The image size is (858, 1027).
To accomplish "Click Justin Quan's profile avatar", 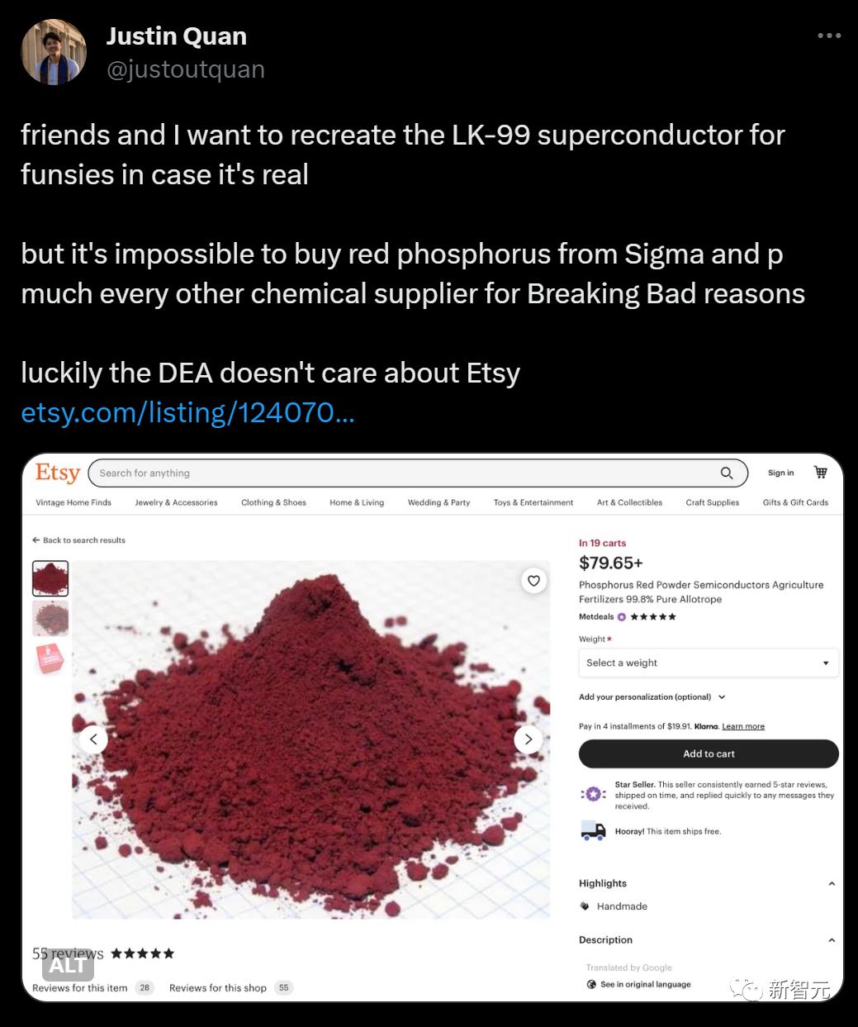I will point(54,52).
